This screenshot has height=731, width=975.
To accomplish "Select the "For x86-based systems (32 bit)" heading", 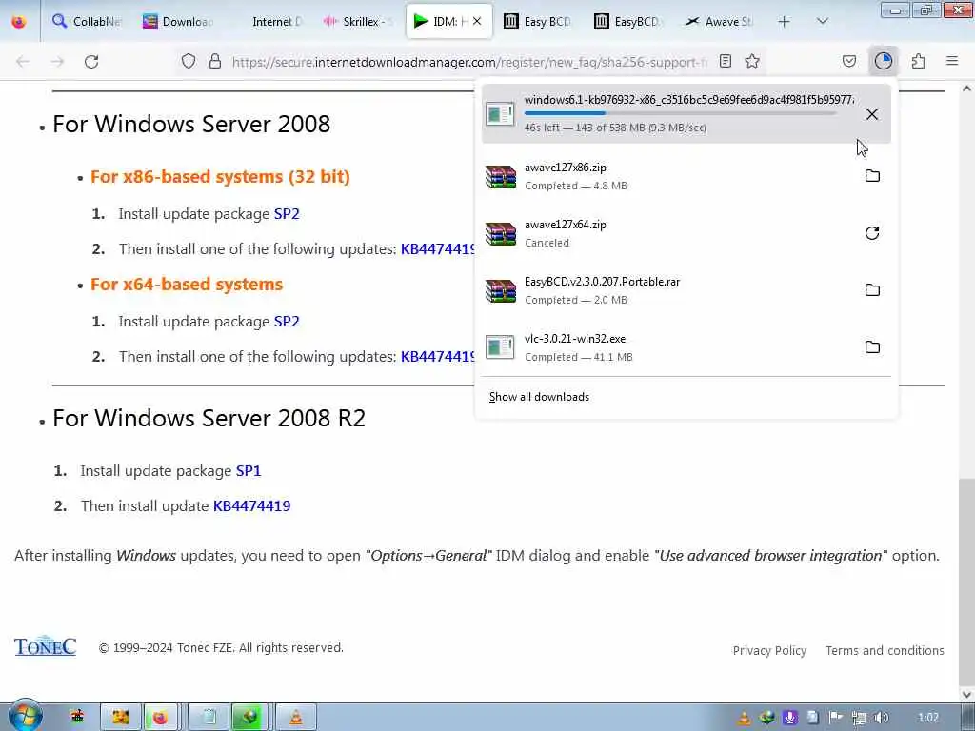I will pos(220,176).
